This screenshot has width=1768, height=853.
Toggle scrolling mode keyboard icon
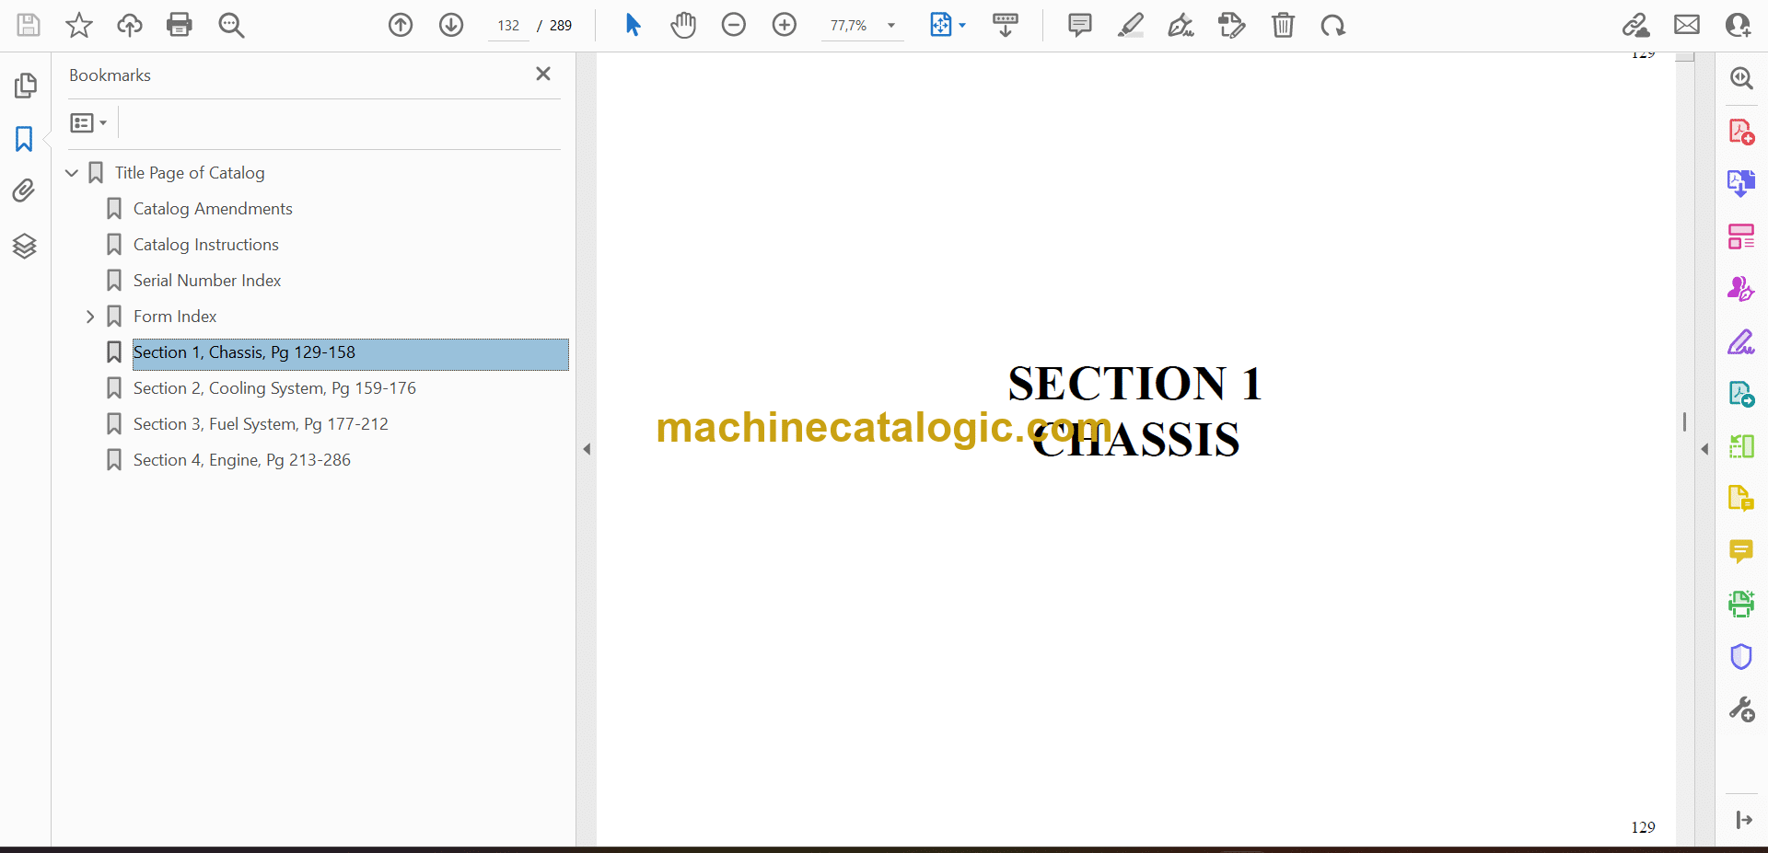(x=1006, y=25)
